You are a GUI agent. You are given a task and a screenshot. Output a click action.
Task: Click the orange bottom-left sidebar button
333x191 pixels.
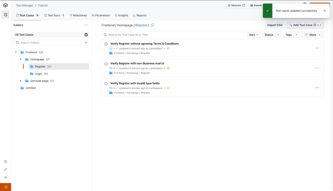pyautogui.click(x=6, y=187)
